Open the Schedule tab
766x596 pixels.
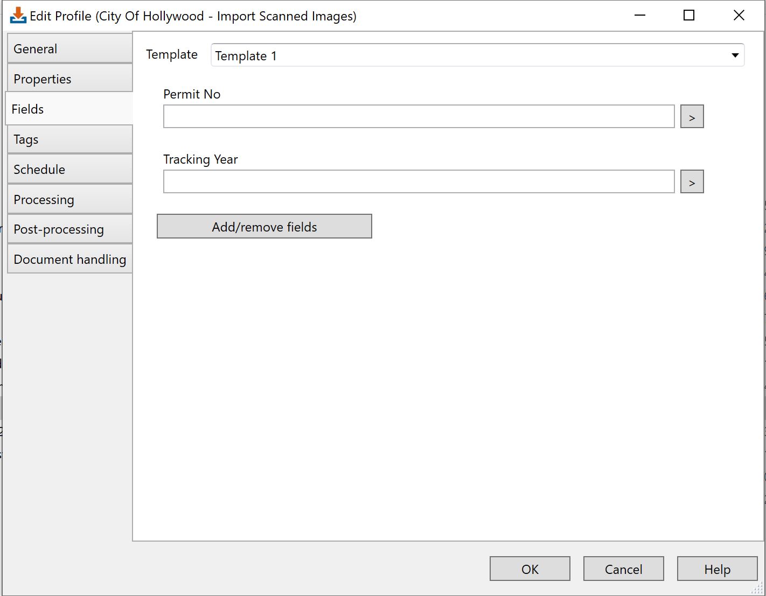69,170
